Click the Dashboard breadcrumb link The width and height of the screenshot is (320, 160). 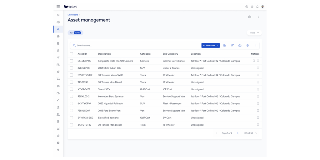pyautogui.click(x=73, y=15)
